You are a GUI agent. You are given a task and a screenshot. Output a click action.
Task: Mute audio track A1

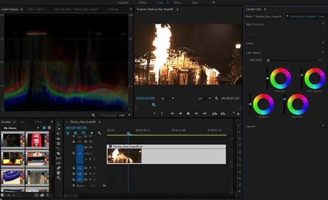click(x=90, y=168)
